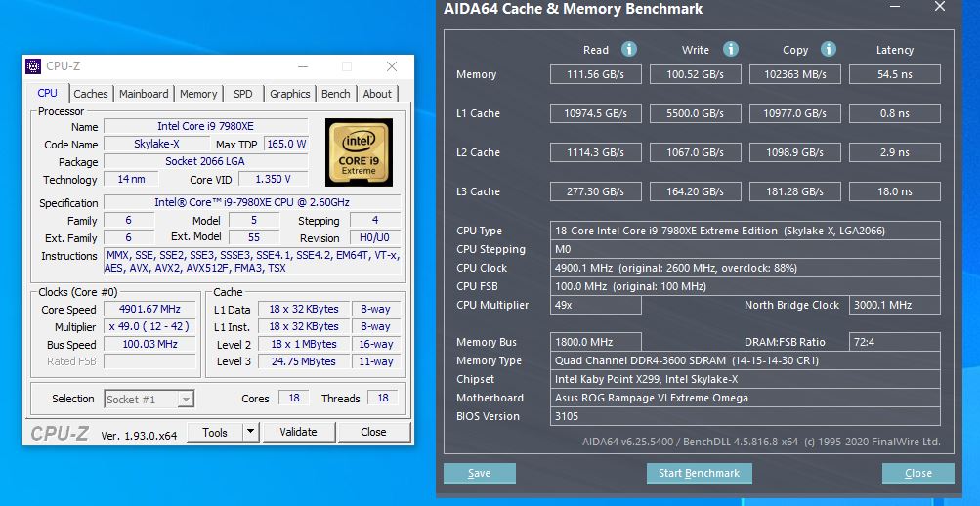Click the Intel Core i9 Extreme logo
This screenshot has width=980, height=506.
pos(359,151)
